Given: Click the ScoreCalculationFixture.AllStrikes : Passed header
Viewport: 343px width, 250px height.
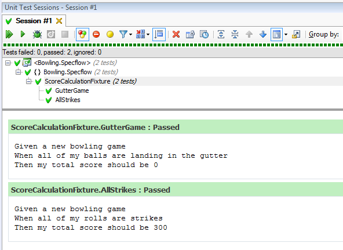Looking at the screenshot, I should click(176, 190).
